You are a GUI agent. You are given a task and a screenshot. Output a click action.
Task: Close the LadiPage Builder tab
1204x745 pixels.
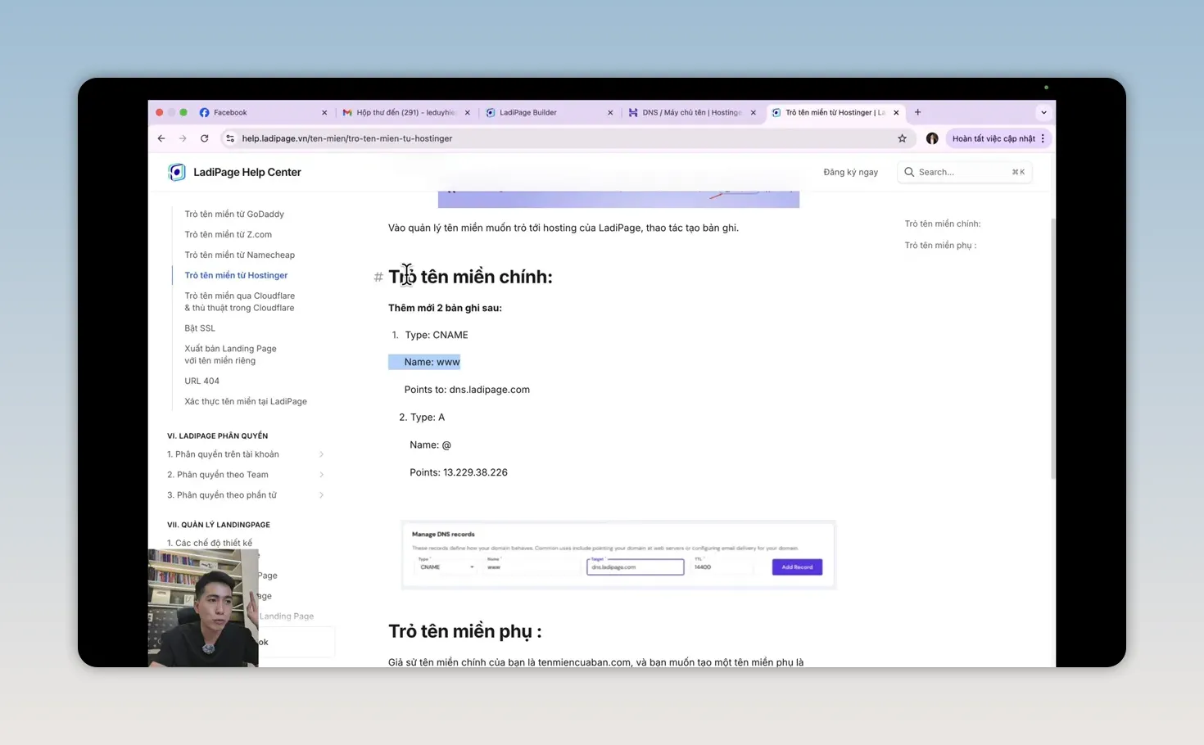(x=610, y=113)
